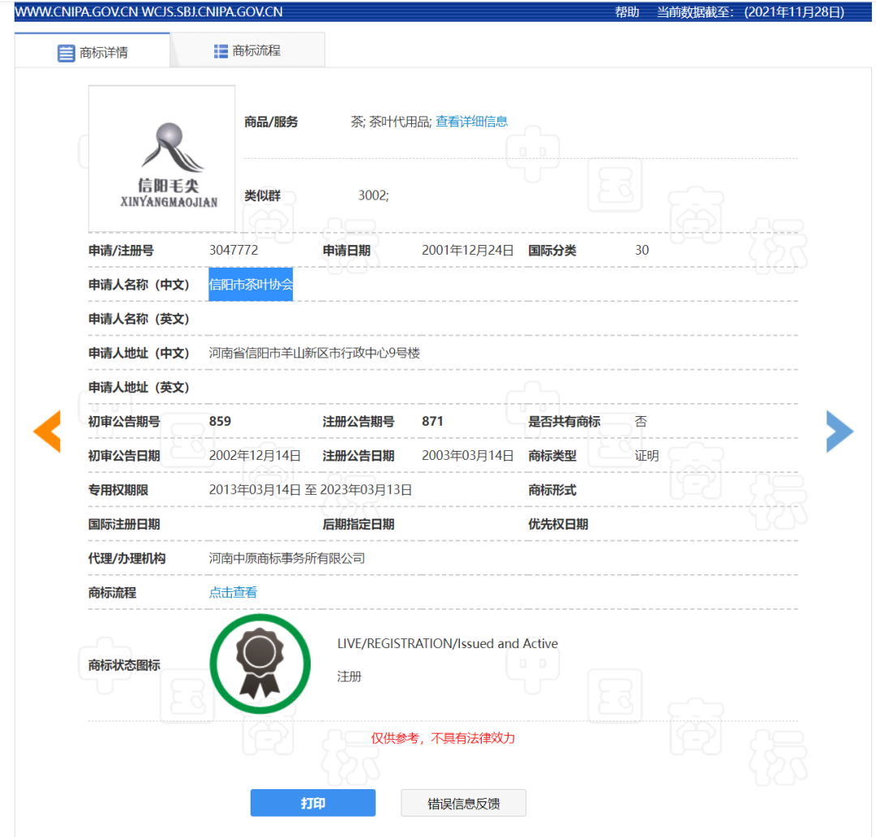Open the 查看详细信息 link
876x837 pixels.
click(x=471, y=122)
